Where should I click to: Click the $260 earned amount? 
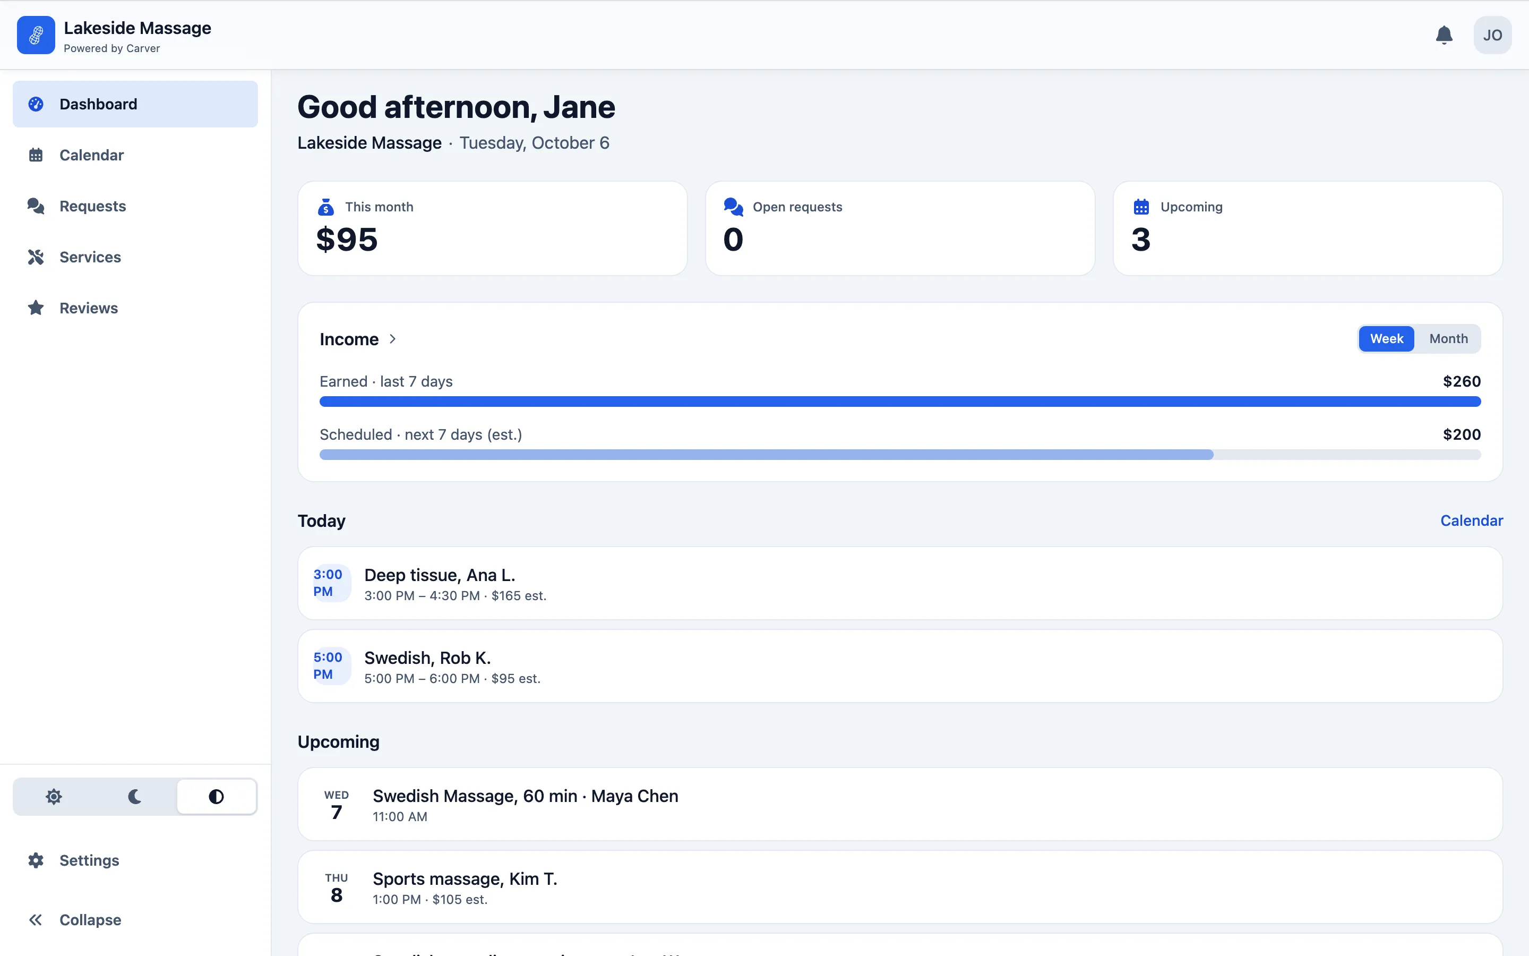point(1462,381)
